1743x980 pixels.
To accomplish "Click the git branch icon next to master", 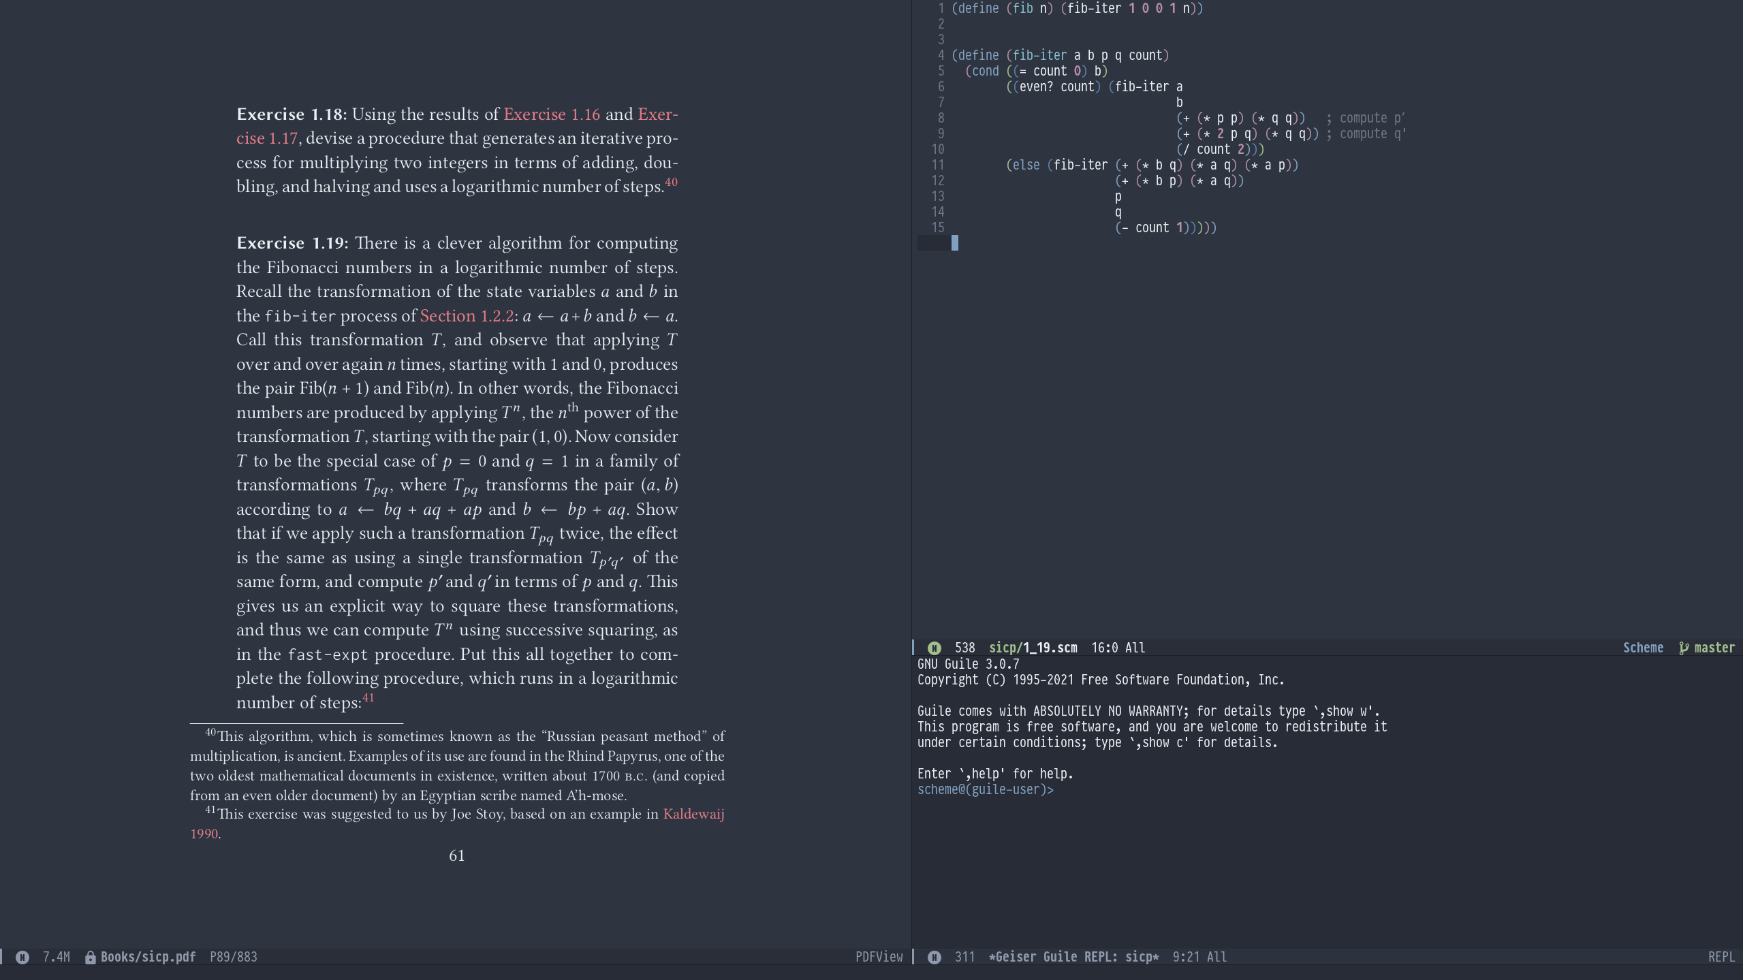I will click(1684, 648).
